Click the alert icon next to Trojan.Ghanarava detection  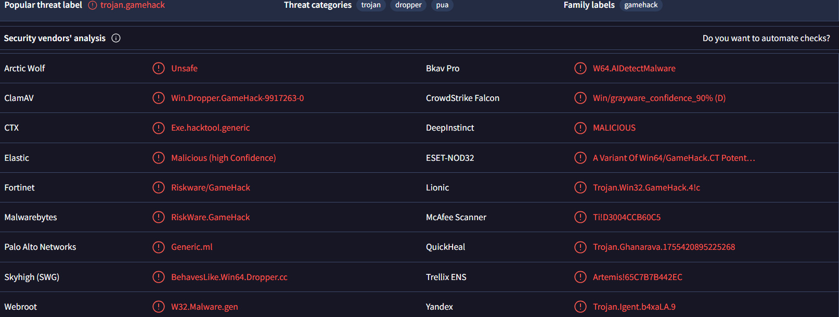coord(580,247)
